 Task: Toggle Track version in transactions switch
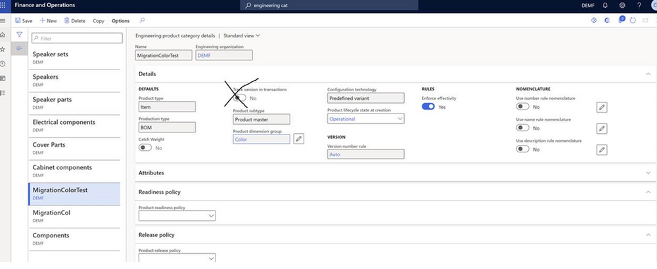point(240,98)
